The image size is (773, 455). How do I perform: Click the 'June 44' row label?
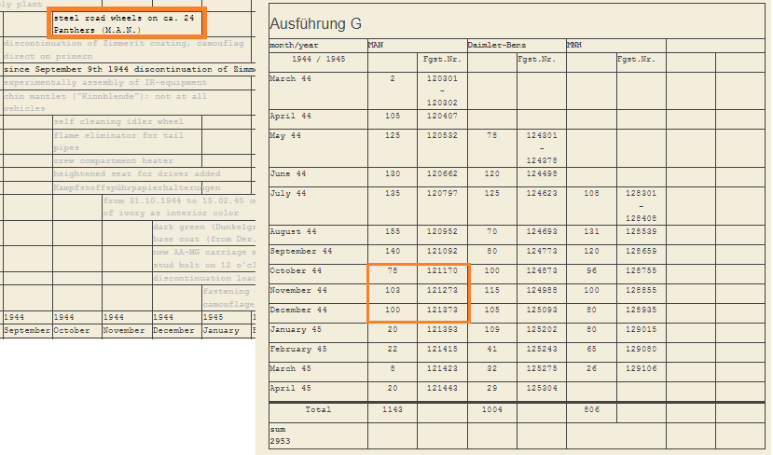pos(288,173)
